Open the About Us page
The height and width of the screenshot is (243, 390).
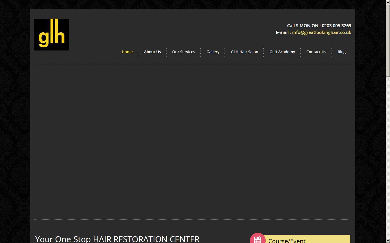[152, 52]
